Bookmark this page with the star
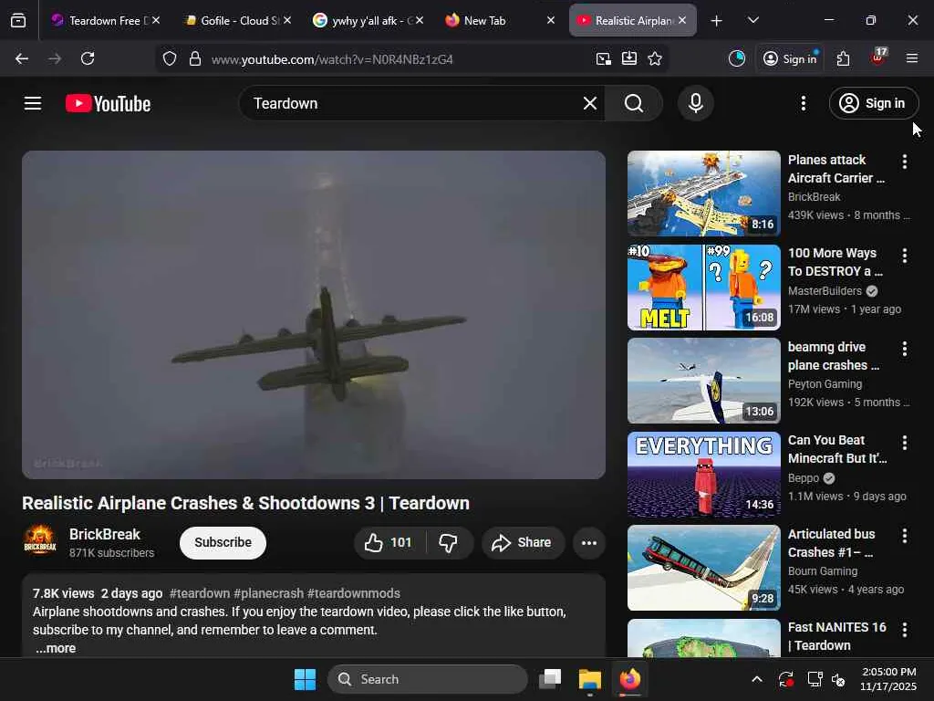Image resolution: width=934 pixels, height=701 pixels. click(x=655, y=58)
